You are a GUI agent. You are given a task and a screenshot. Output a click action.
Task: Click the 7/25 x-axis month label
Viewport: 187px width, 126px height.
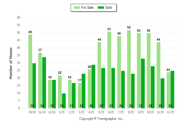click(121, 112)
